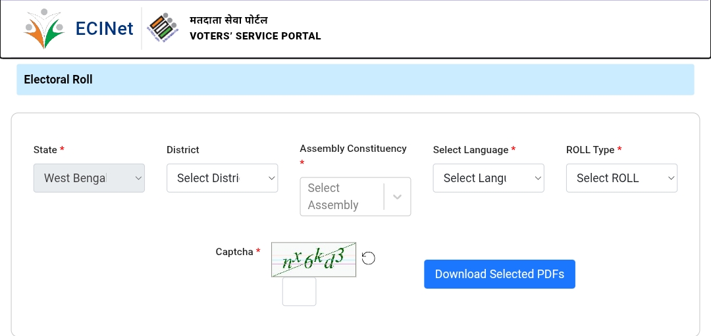Click the Electoral Roll header bar
Screen dimensions: 711x336
click(x=355, y=80)
